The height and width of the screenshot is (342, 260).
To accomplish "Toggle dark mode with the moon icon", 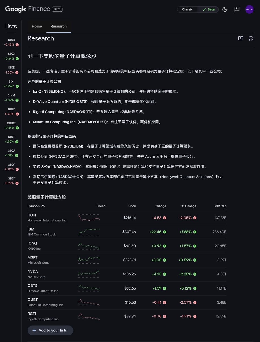I will [x=225, y=9].
